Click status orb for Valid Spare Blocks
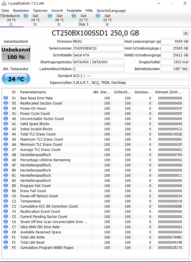Image resolution: width=191 pixels, height=262 pixels. coord(6,124)
